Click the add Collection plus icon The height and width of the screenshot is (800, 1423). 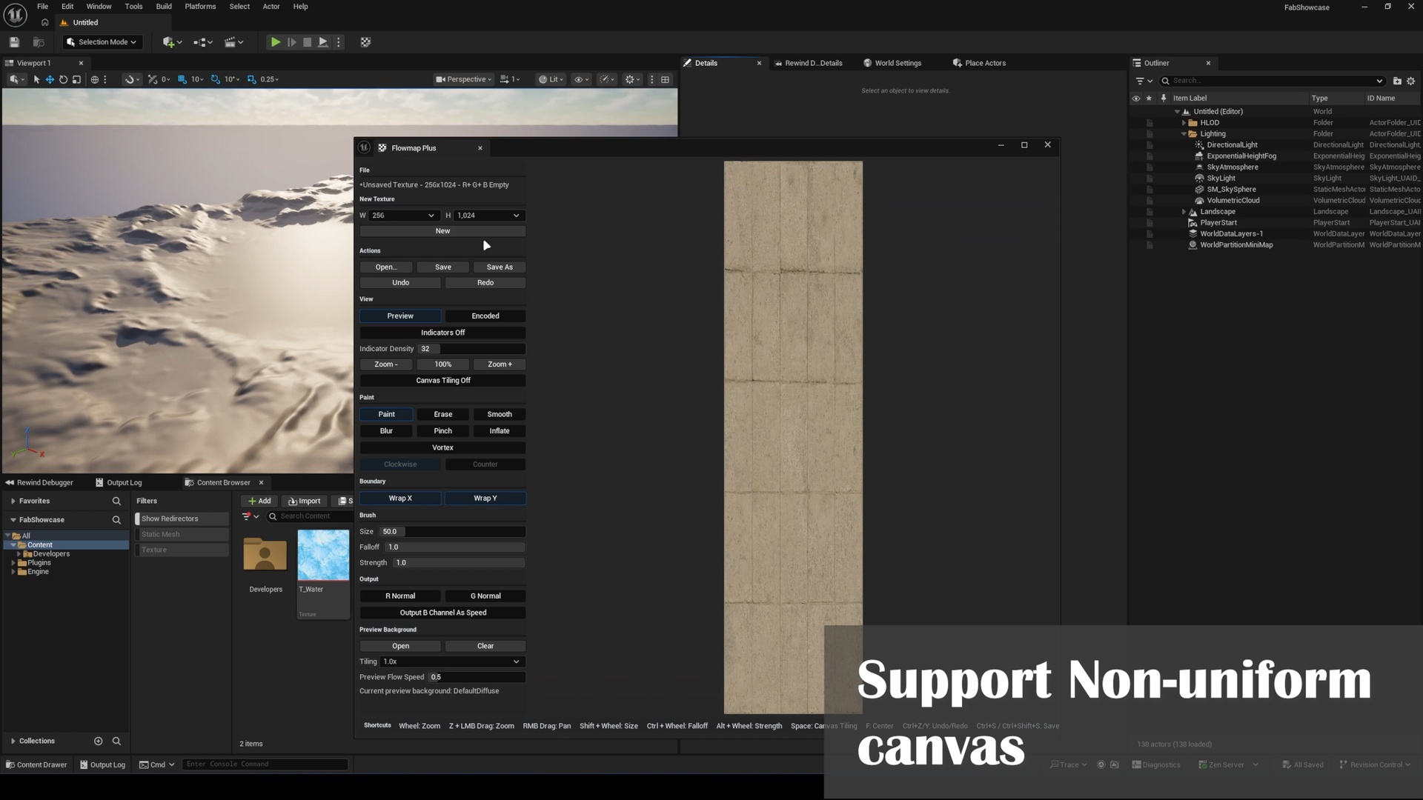tap(98, 741)
